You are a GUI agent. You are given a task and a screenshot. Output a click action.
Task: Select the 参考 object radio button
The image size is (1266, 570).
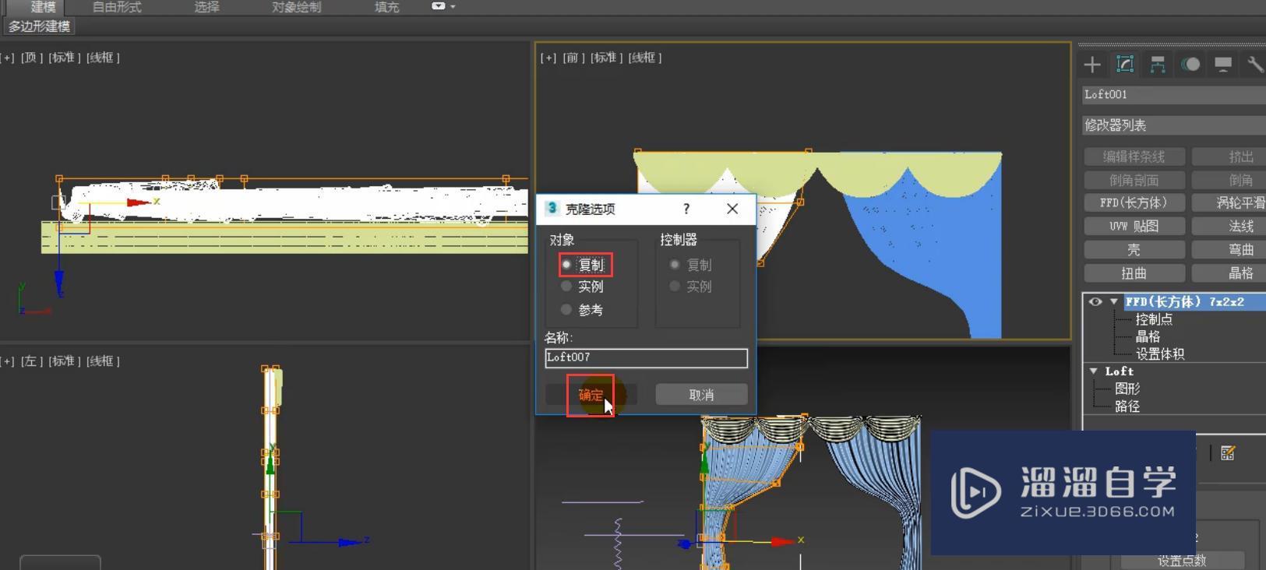coord(566,310)
